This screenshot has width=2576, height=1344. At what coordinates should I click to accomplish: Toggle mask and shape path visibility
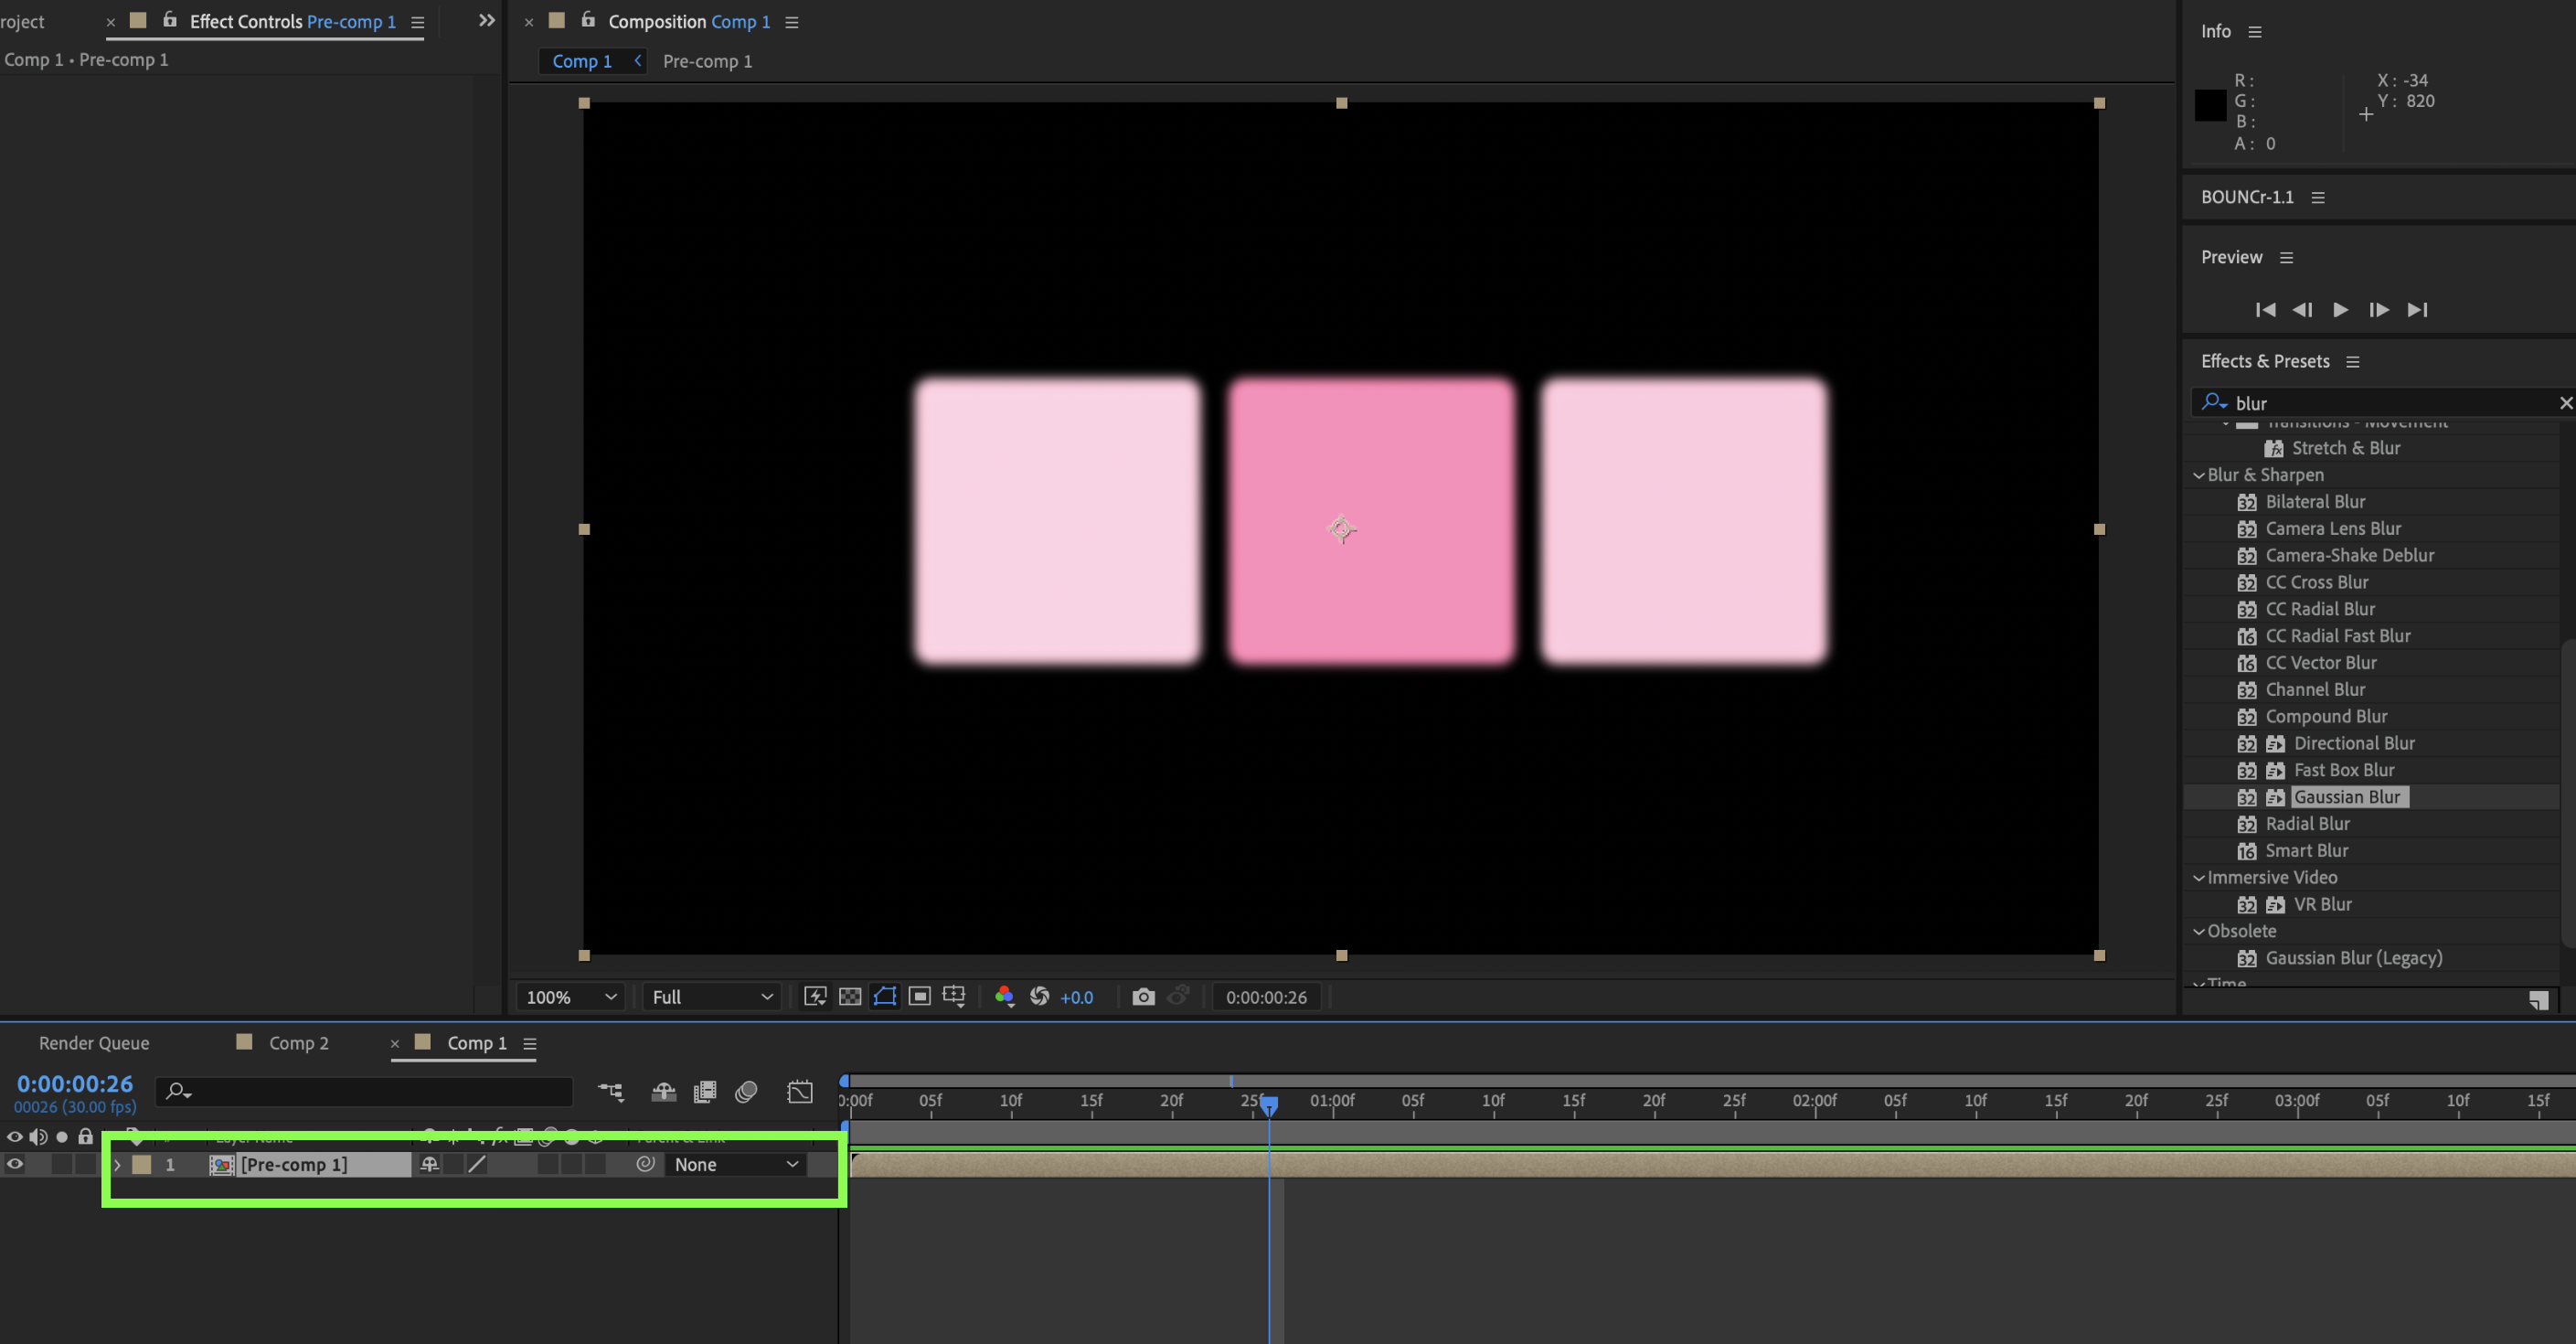click(x=885, y=997)
